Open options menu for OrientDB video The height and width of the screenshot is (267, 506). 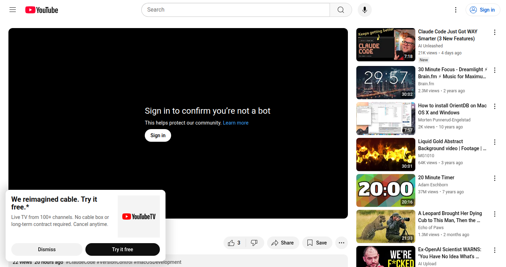point(495,106)
